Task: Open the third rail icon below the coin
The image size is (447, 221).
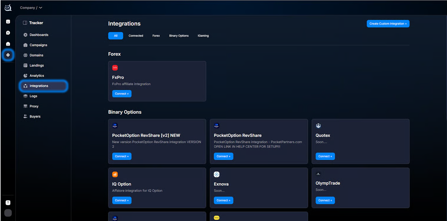Action: 8,44
